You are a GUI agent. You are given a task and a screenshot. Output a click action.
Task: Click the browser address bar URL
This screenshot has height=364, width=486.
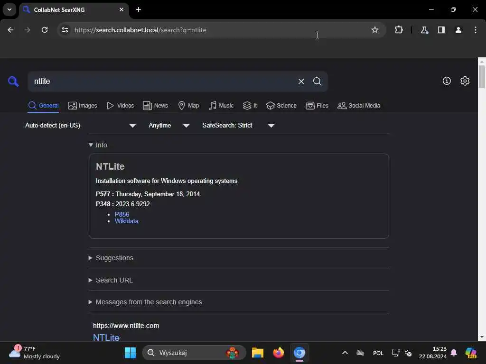[x=140, y=30]
